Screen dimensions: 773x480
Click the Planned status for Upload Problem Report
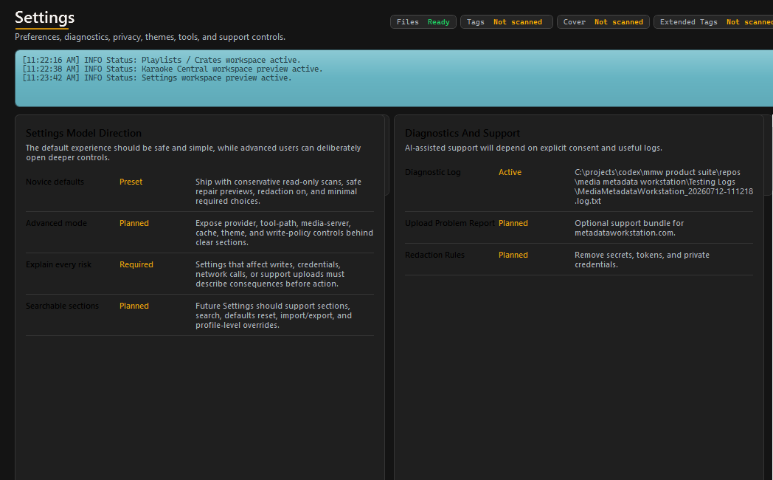coord(513,224)
